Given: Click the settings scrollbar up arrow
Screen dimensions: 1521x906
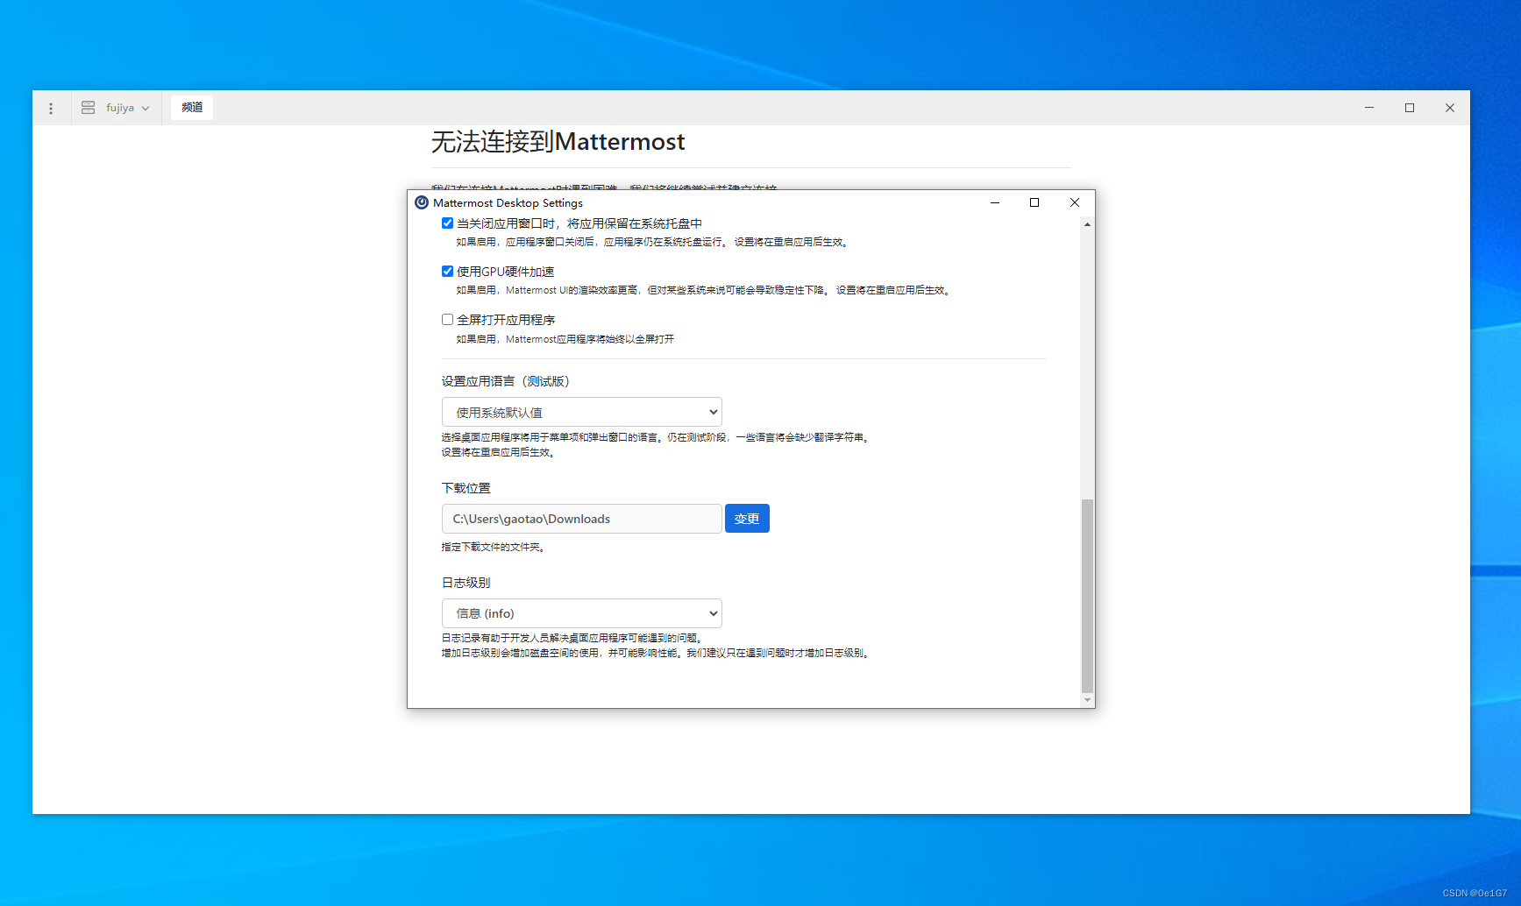Looking at the screenshot, I should tap(1087, 224).
